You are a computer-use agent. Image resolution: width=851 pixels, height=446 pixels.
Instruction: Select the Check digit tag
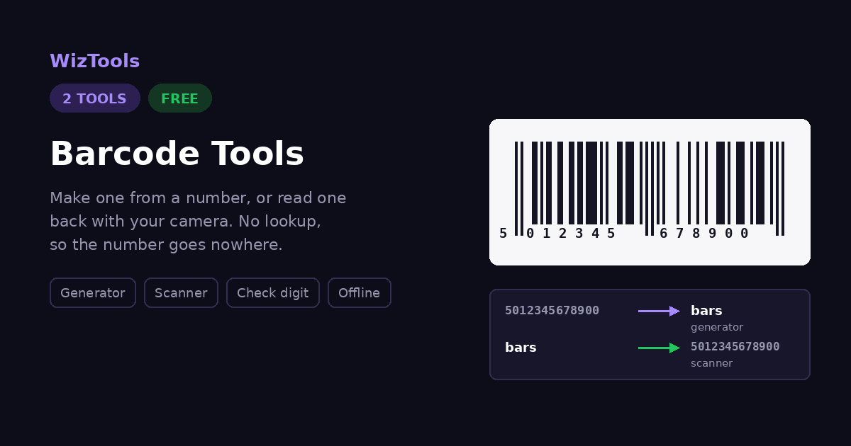pos(273,292)
